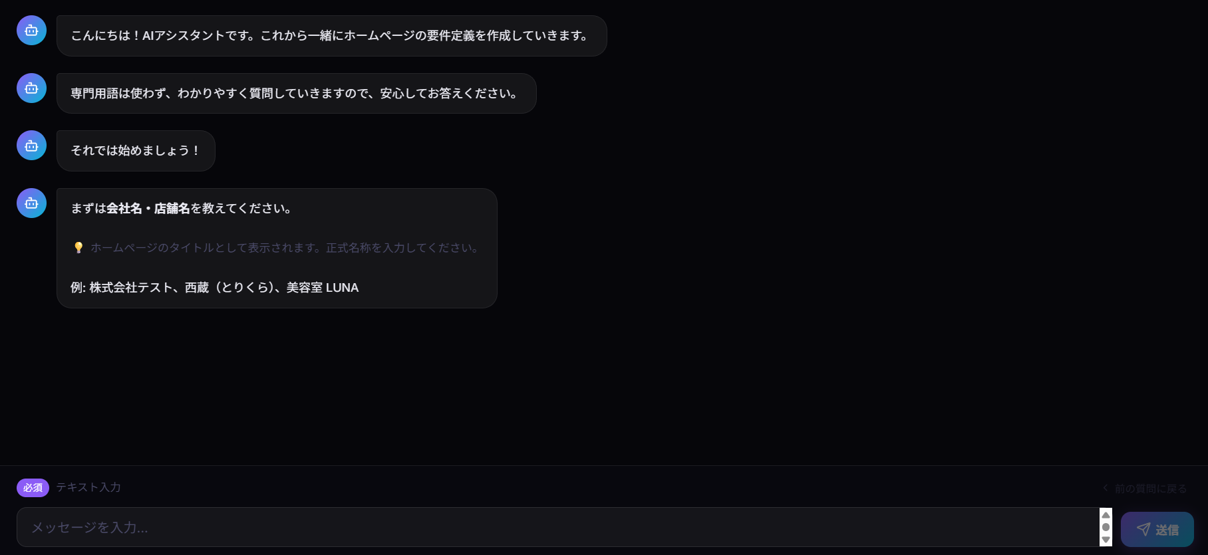Click the robot avatar beside the greeting message
Image resolution: width=1208 pixels, height=555 pixels.
(x=31, y=30)
